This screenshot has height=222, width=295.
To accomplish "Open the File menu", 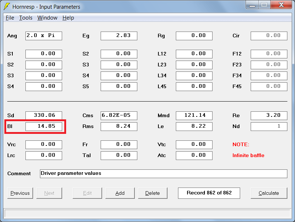I will click(10, 18).
